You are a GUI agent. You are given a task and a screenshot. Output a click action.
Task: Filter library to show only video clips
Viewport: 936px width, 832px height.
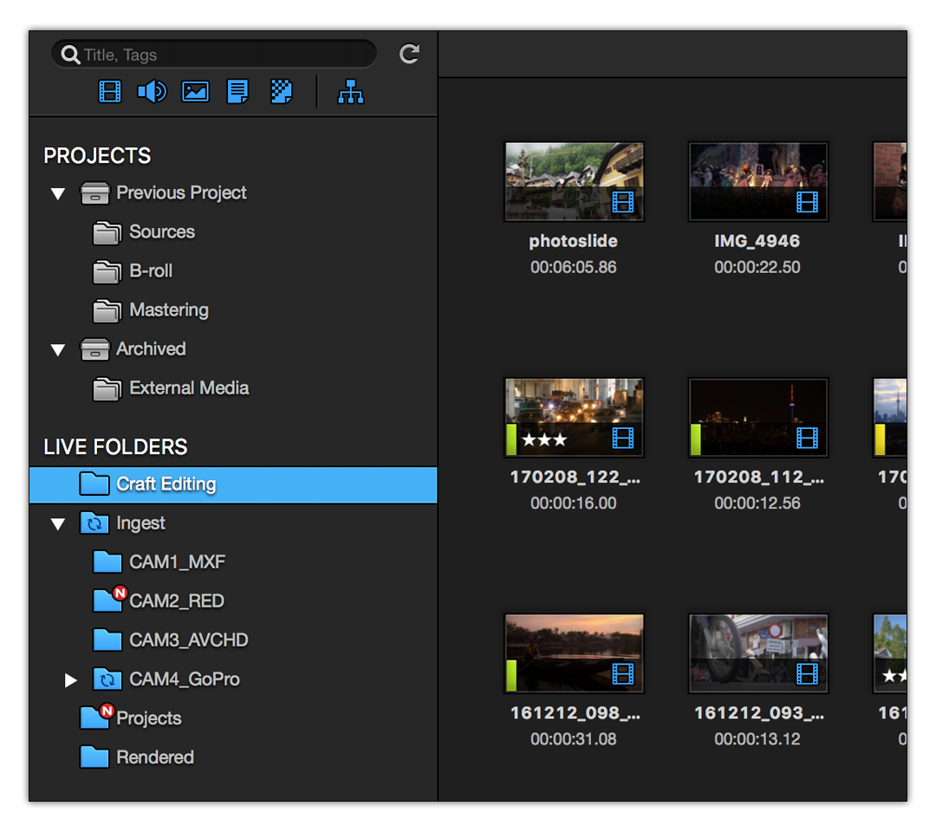tap(108, 91)
